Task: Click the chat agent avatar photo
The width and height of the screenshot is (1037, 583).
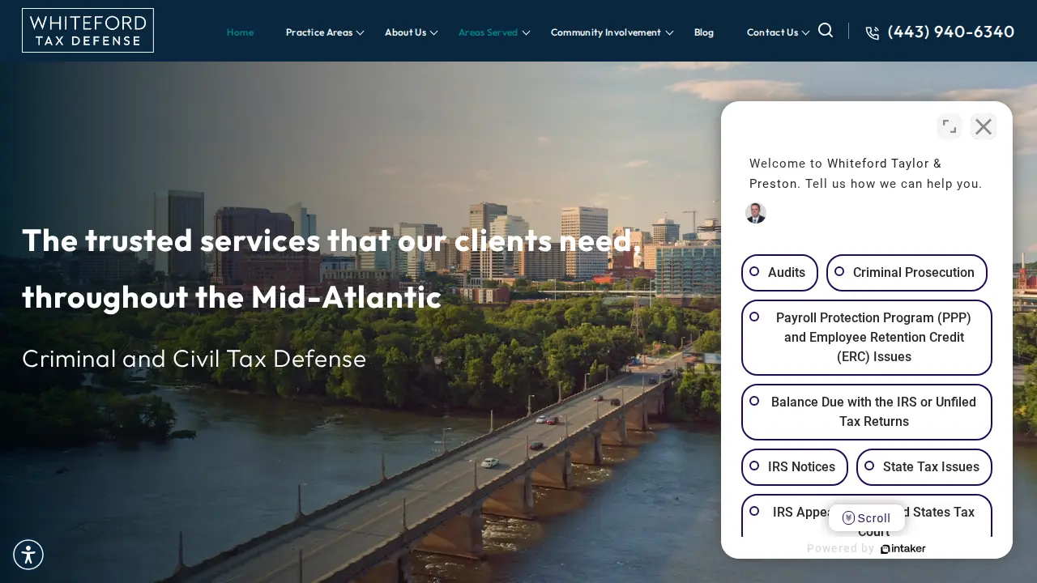Action: [756, 213]
